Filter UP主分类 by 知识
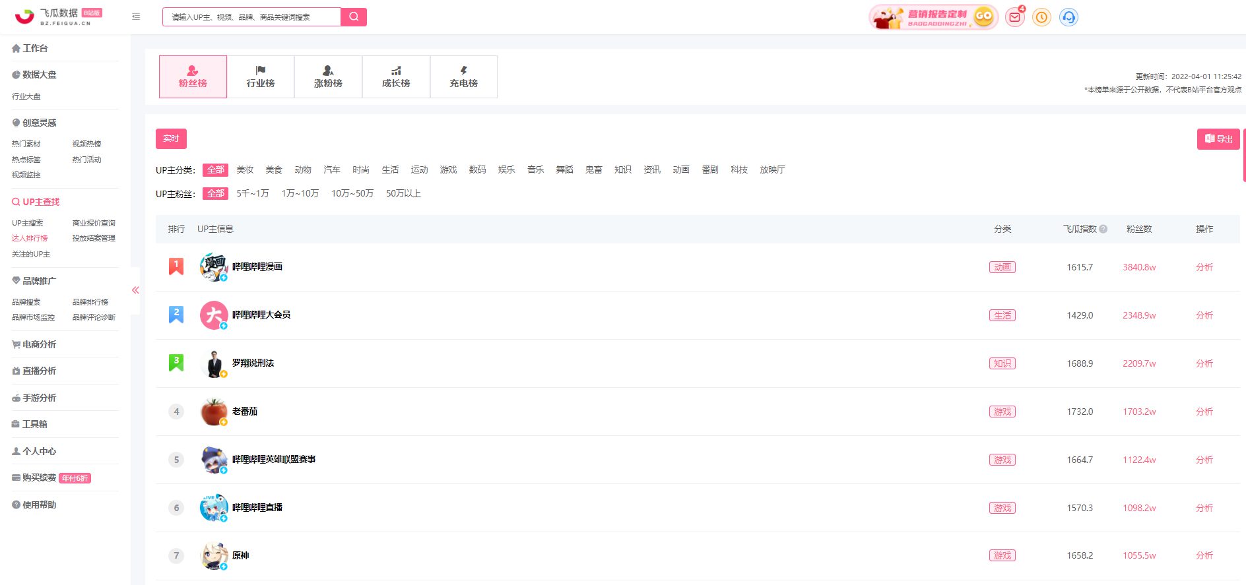The width and height of the screenshot is (1246, 585). click(622, 169)
